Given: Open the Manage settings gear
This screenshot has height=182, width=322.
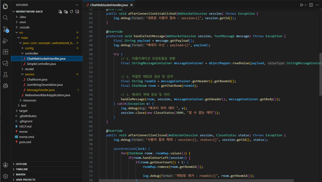Looking at the screenshot, I should click(x=5, y=176).
